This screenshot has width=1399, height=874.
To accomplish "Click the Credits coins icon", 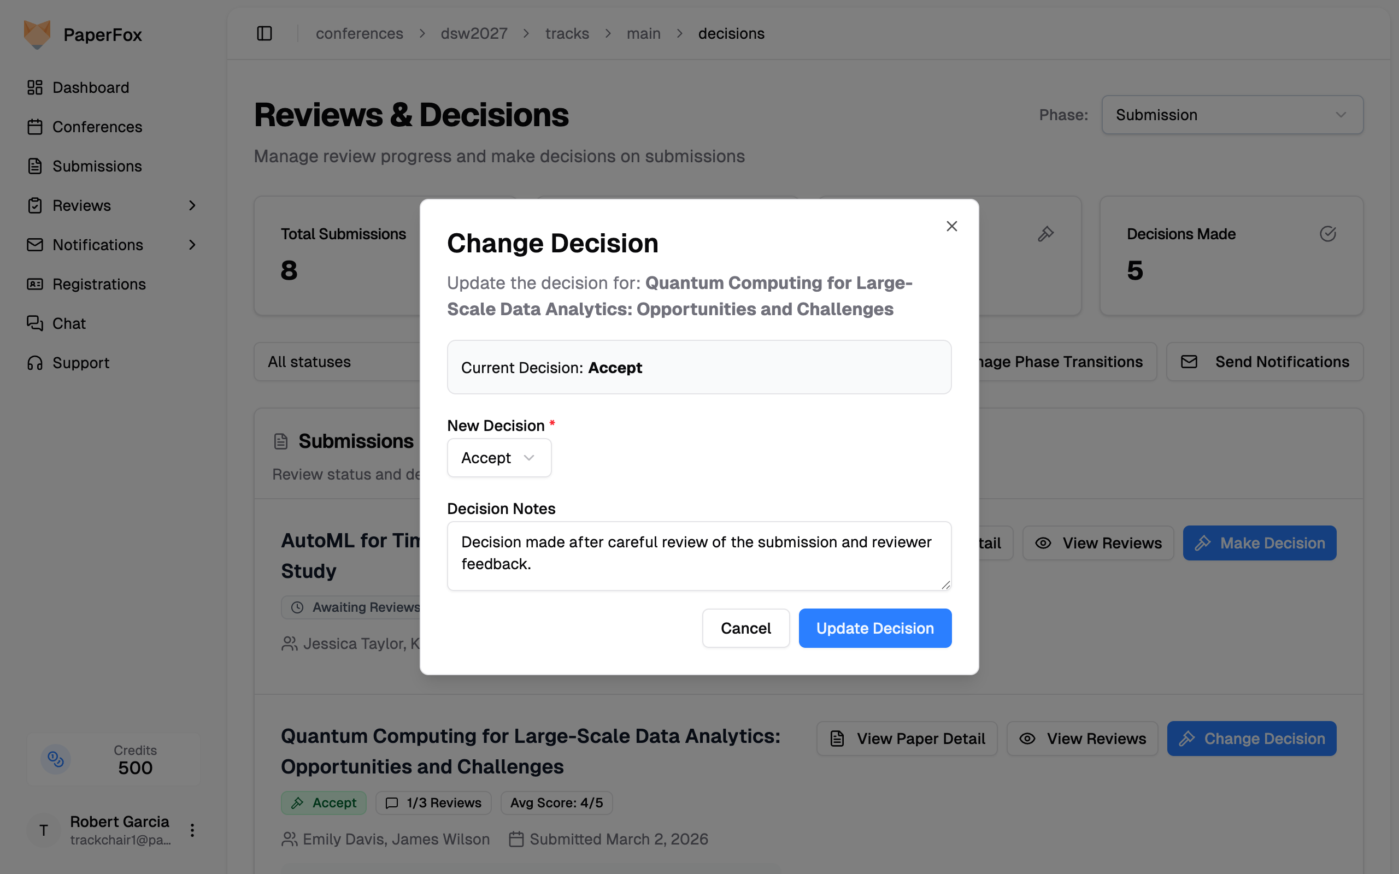I will click(x=56, y=758).
